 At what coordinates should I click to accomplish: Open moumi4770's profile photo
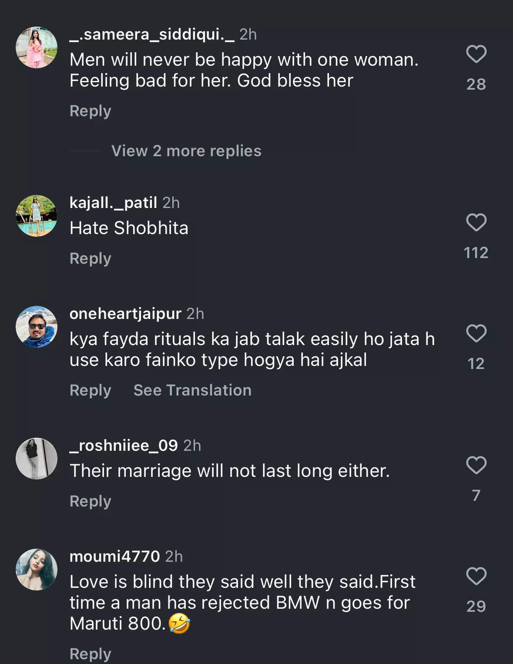37,570
